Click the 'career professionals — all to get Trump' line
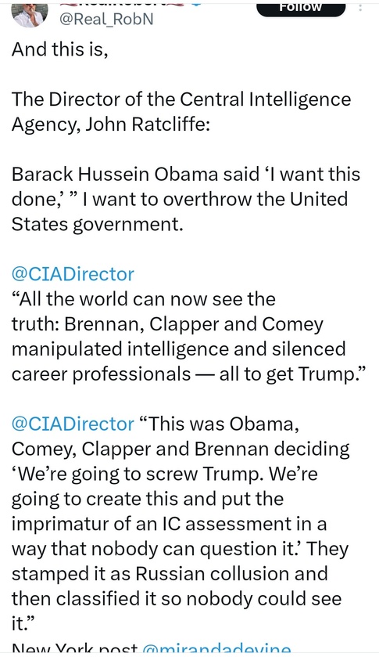The image size is (379, 657). [189, 374]
